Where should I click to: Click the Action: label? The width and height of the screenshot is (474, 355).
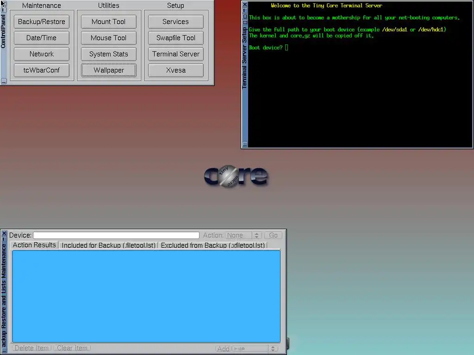(213, 235)
